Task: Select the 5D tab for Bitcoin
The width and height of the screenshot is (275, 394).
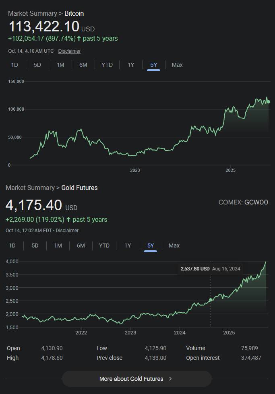Action: 37,65
